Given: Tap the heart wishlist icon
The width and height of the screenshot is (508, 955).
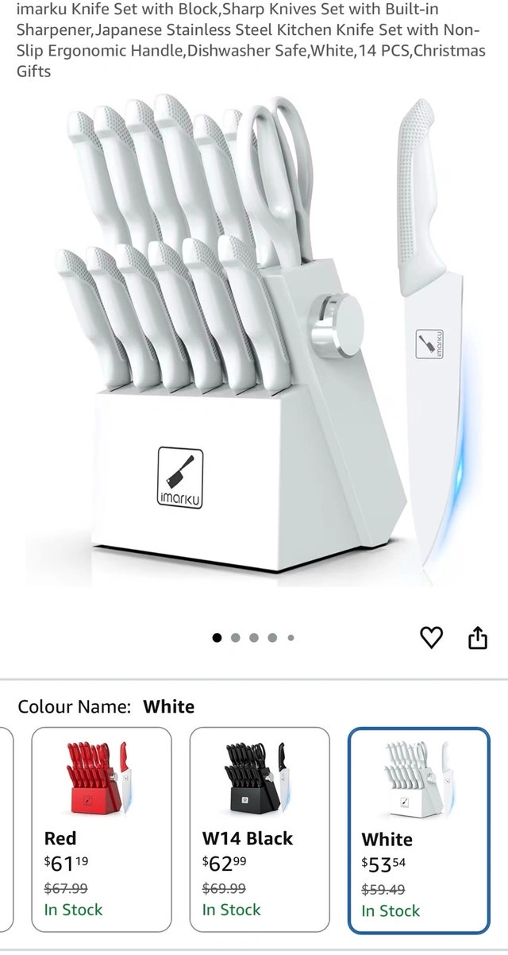Looking at the screenshot, I should [431, 637].
